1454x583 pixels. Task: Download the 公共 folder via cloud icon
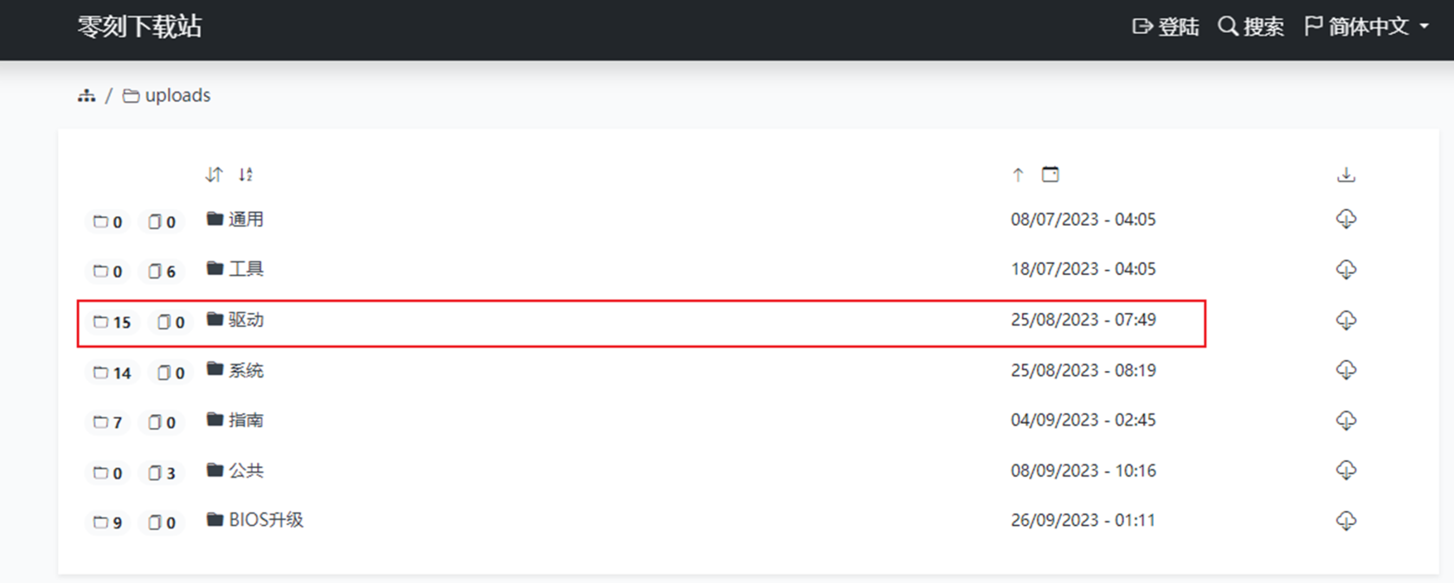coord(1346,471)
